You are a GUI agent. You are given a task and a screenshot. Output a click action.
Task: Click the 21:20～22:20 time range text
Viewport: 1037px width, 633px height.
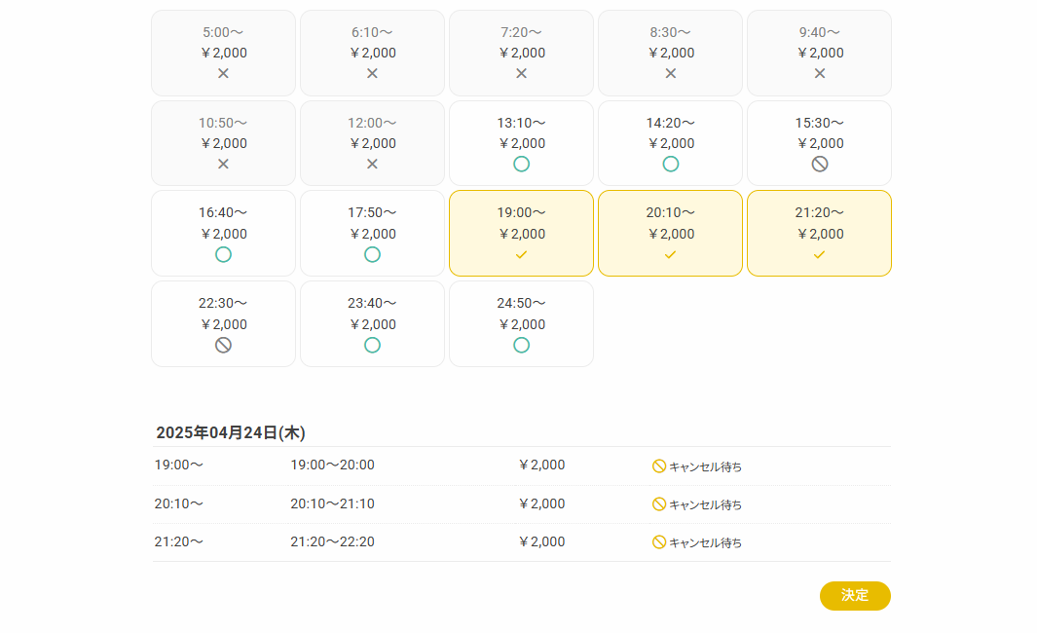tap(333, 541)
